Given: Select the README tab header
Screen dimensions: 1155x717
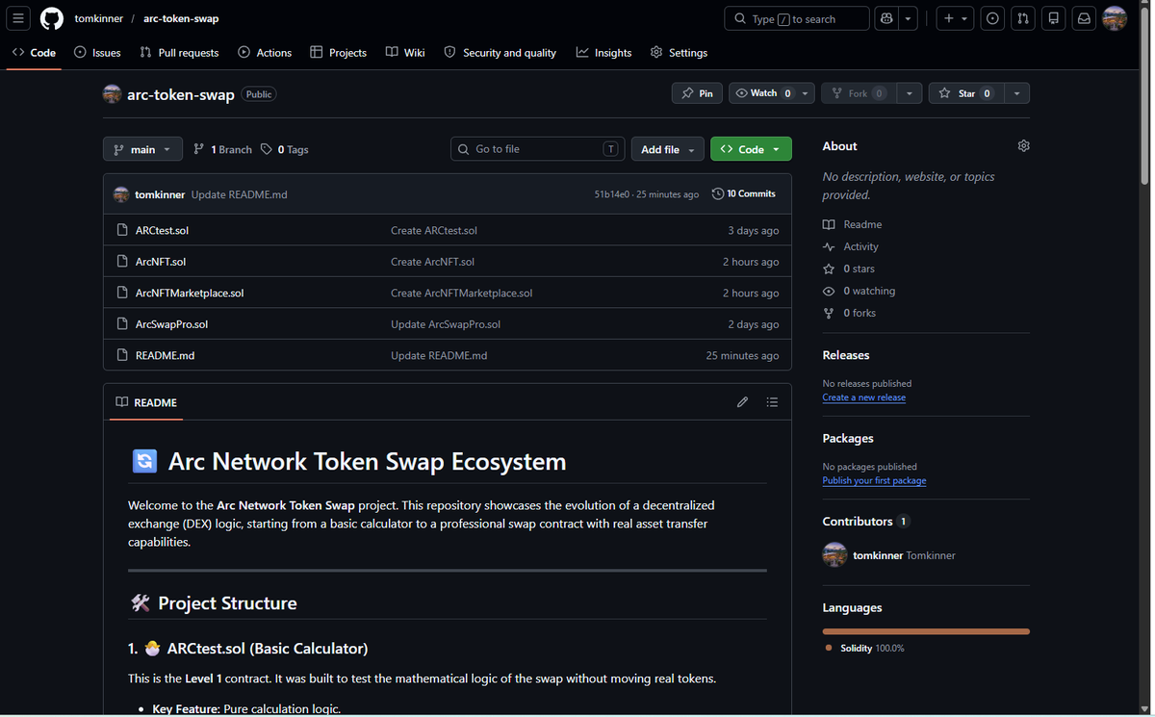Looking at the screenshot, I should pos(146,402).
